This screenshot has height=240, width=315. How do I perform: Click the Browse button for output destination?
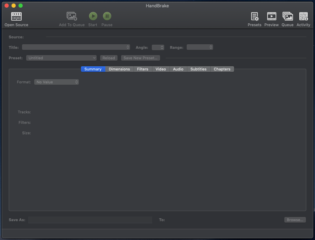(295, 219)
